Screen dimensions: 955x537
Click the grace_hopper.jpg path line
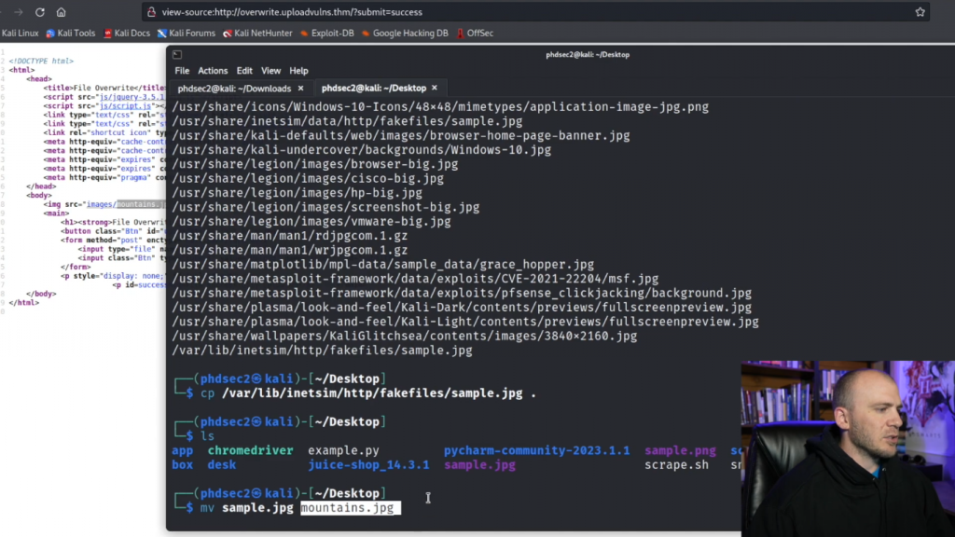point(382,264)
